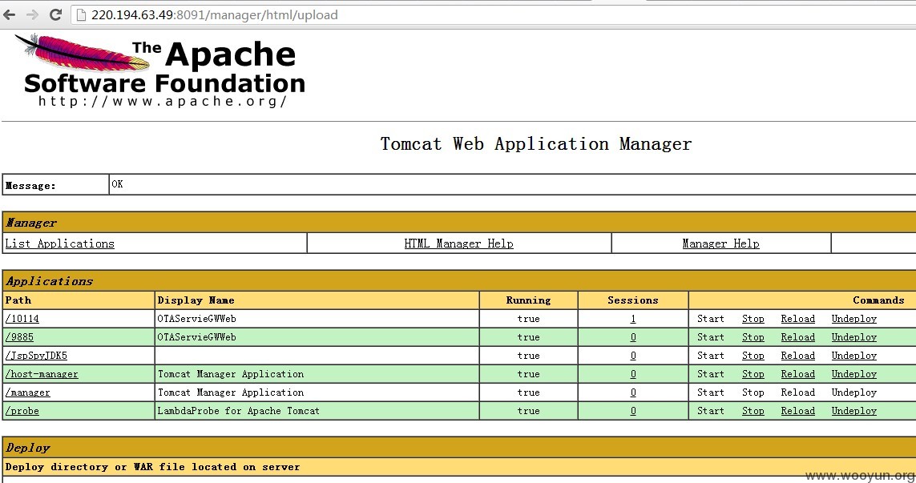Open the List Applications link

59,244
